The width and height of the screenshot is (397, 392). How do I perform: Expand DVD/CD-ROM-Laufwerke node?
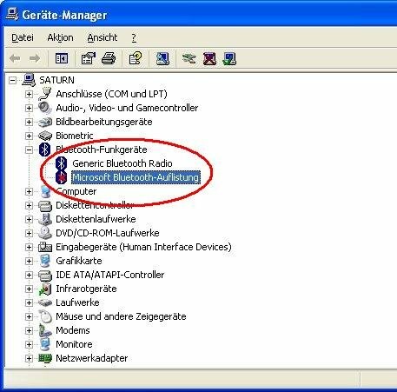click(x=29, y=233)
